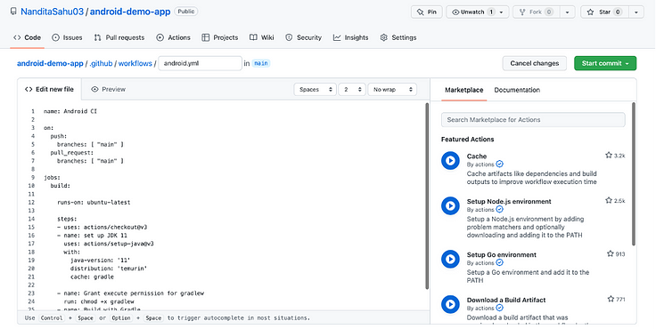Click the verified badge under Setup Node.js environment
This screenshot has width=656, height=329.
[x=499, y=209]
